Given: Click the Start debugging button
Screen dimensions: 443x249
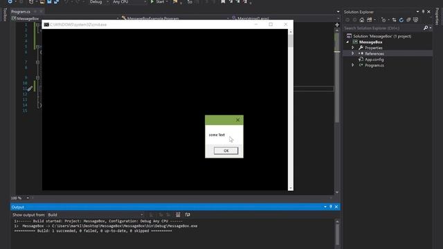Looking at the screenshot, I should pyautogui.click(x=159, y=1).
